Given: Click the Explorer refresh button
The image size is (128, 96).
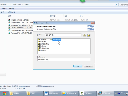Looking at the screenshot, I should point(117,5).
